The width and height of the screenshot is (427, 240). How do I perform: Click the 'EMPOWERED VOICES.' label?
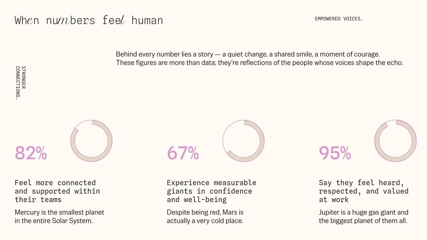pos(339,19)
